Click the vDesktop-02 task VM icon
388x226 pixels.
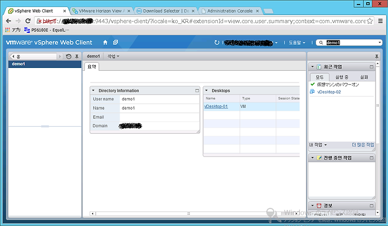coord(312,92)
